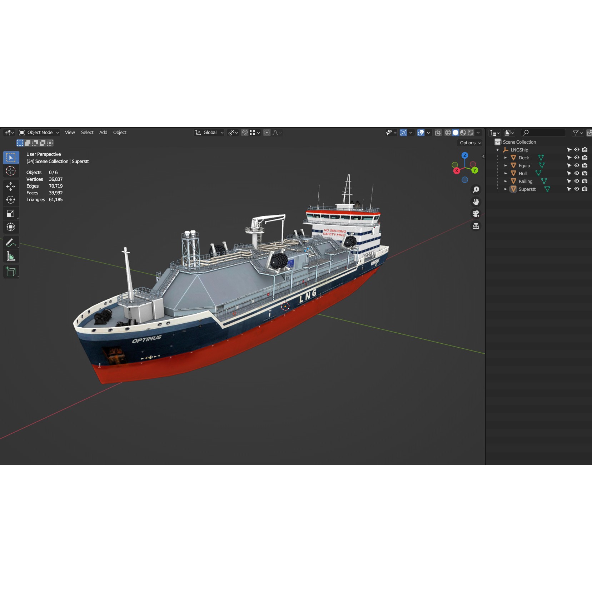The width and height of the screenshot is (592, 592).
Task: Select the Move tool in the toolbar
Action: (11, 186)
